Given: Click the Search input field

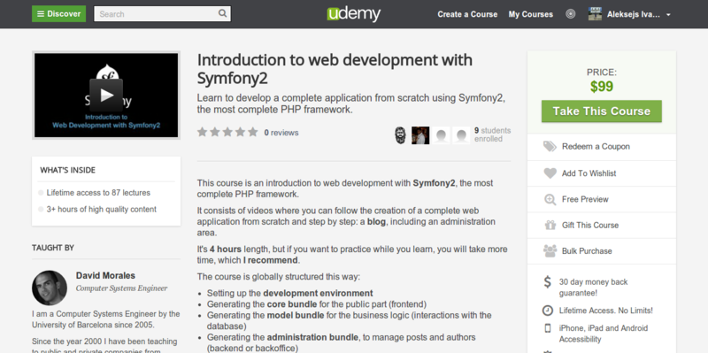Looking at the screenshot, I should pyautogui.click(x=162, y=14).
